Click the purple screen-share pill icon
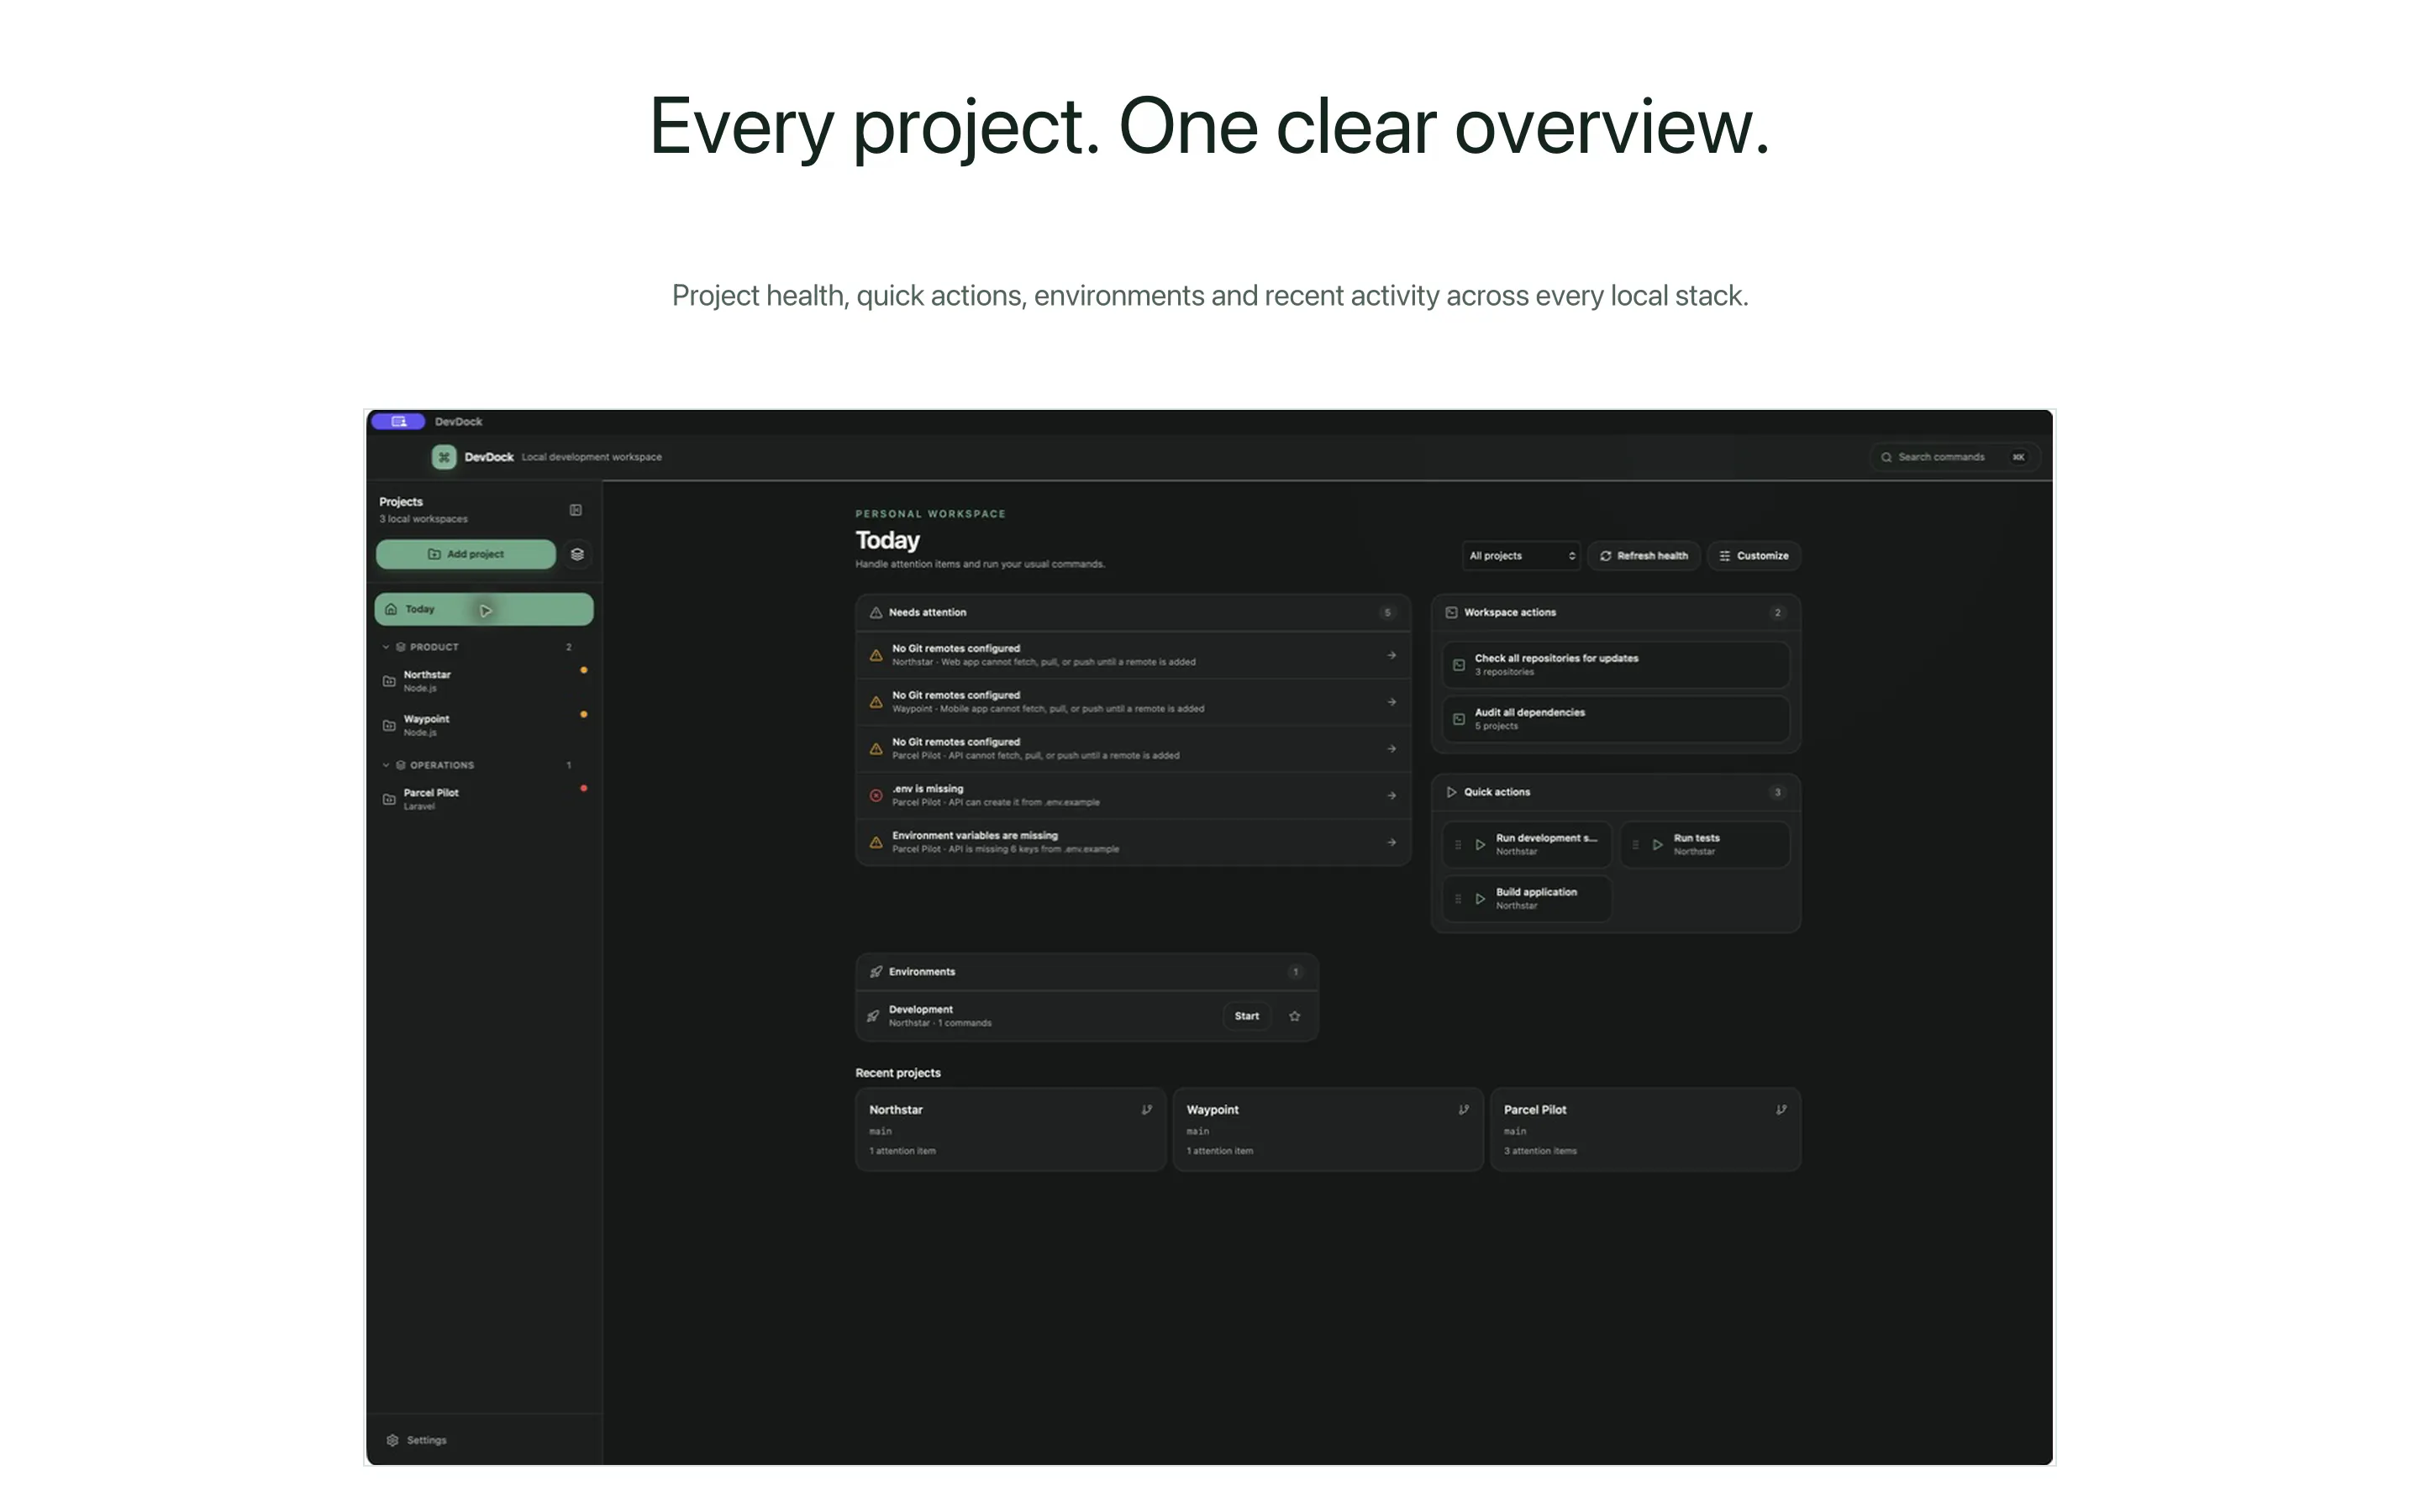 click(x=398, y=421)
